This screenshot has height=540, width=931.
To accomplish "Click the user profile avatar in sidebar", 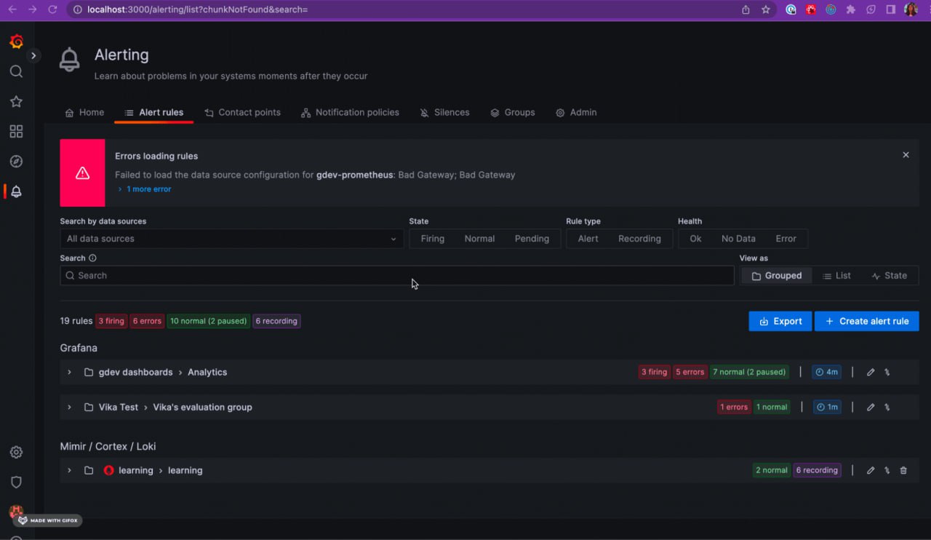I will click(16, 512).
